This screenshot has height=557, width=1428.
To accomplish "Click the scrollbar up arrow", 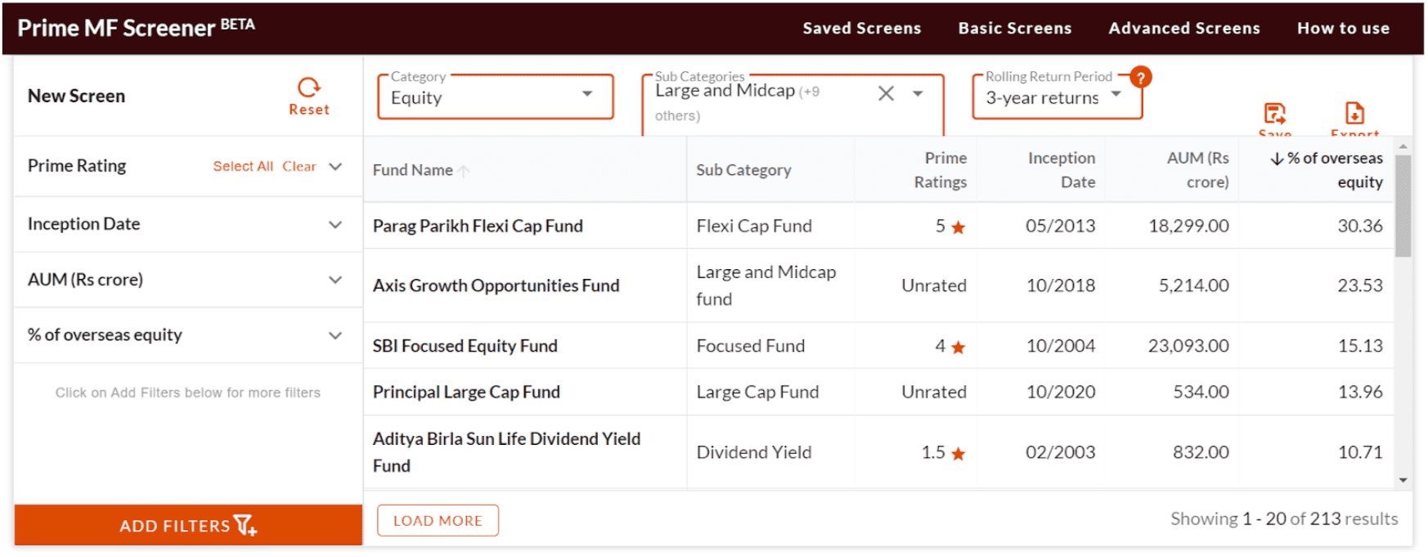I will click(x=1403, y=146).
